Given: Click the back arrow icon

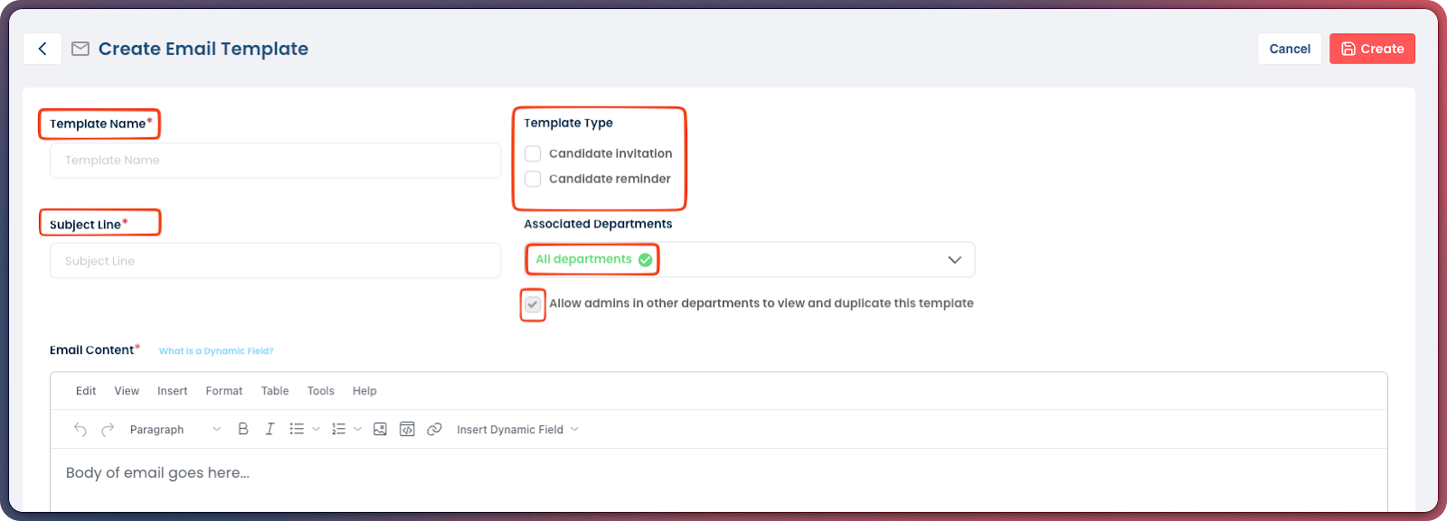Looking at the screenshot, I should coord(43,49).
